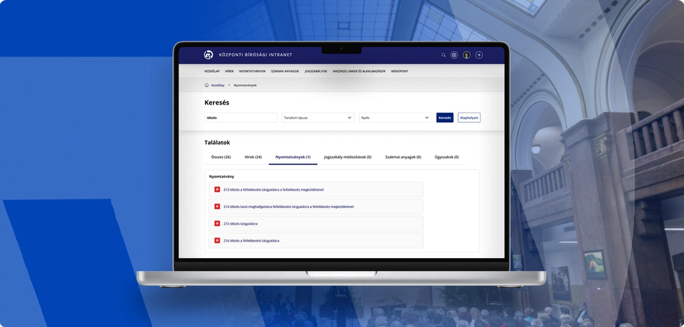Go to Kezdőlap breadcrumb link
This screenshot has height=327, width=684.
(x=218, y=85)
